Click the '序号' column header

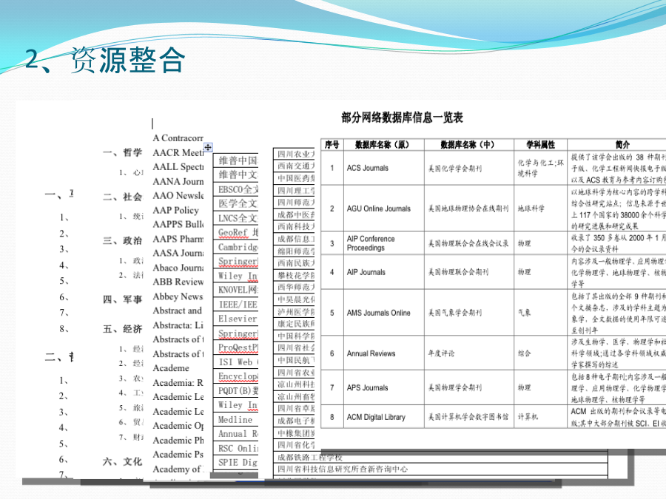332,145
